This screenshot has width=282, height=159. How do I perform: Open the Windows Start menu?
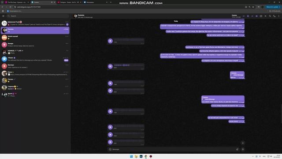tap(131, 156)
